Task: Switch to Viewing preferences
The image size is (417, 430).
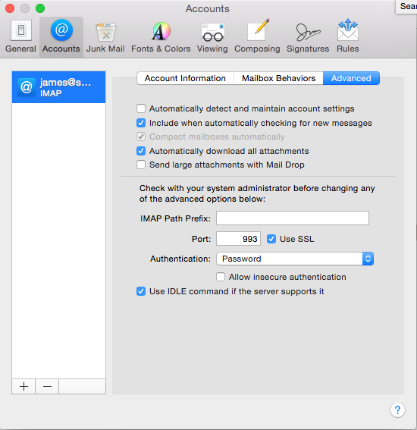Action: [212, 36]
